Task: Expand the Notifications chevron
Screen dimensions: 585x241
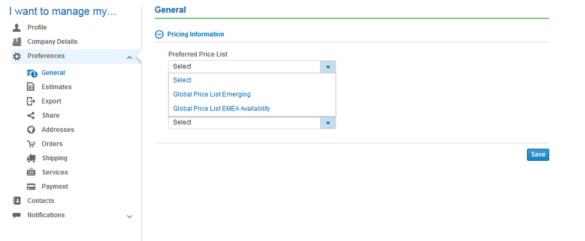Action: coord(129,216)
